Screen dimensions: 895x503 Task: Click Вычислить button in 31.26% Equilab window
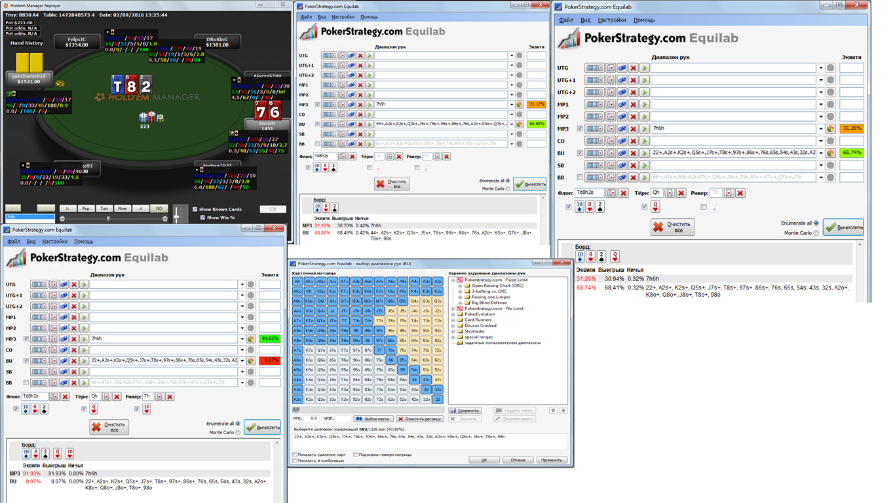coord(844,227)
